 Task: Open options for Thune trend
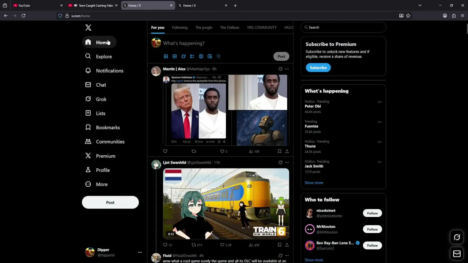click(x=380, y=142)
